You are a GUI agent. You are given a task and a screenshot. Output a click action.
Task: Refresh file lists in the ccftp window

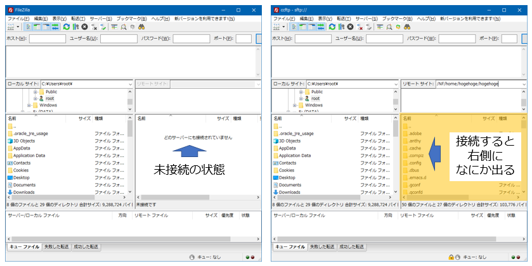[x=332, y=27]
